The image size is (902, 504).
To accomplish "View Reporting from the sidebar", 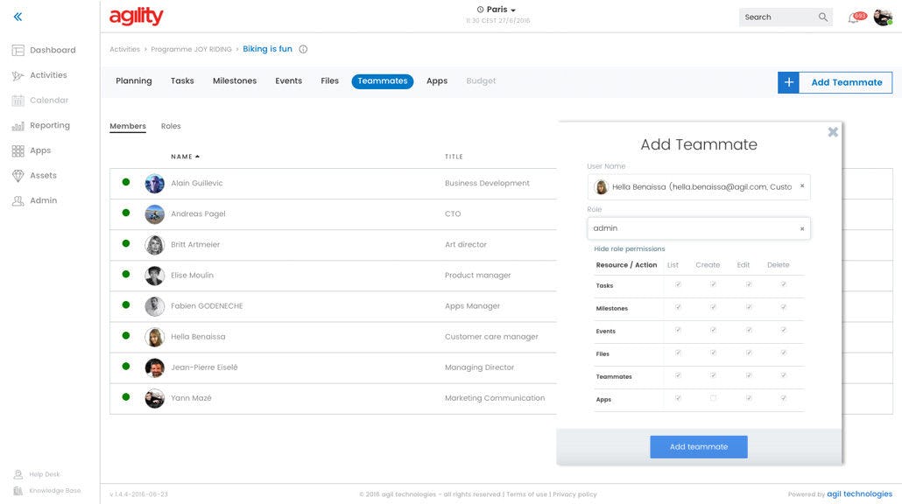I will pyautogui.click(x=46, y=123).
